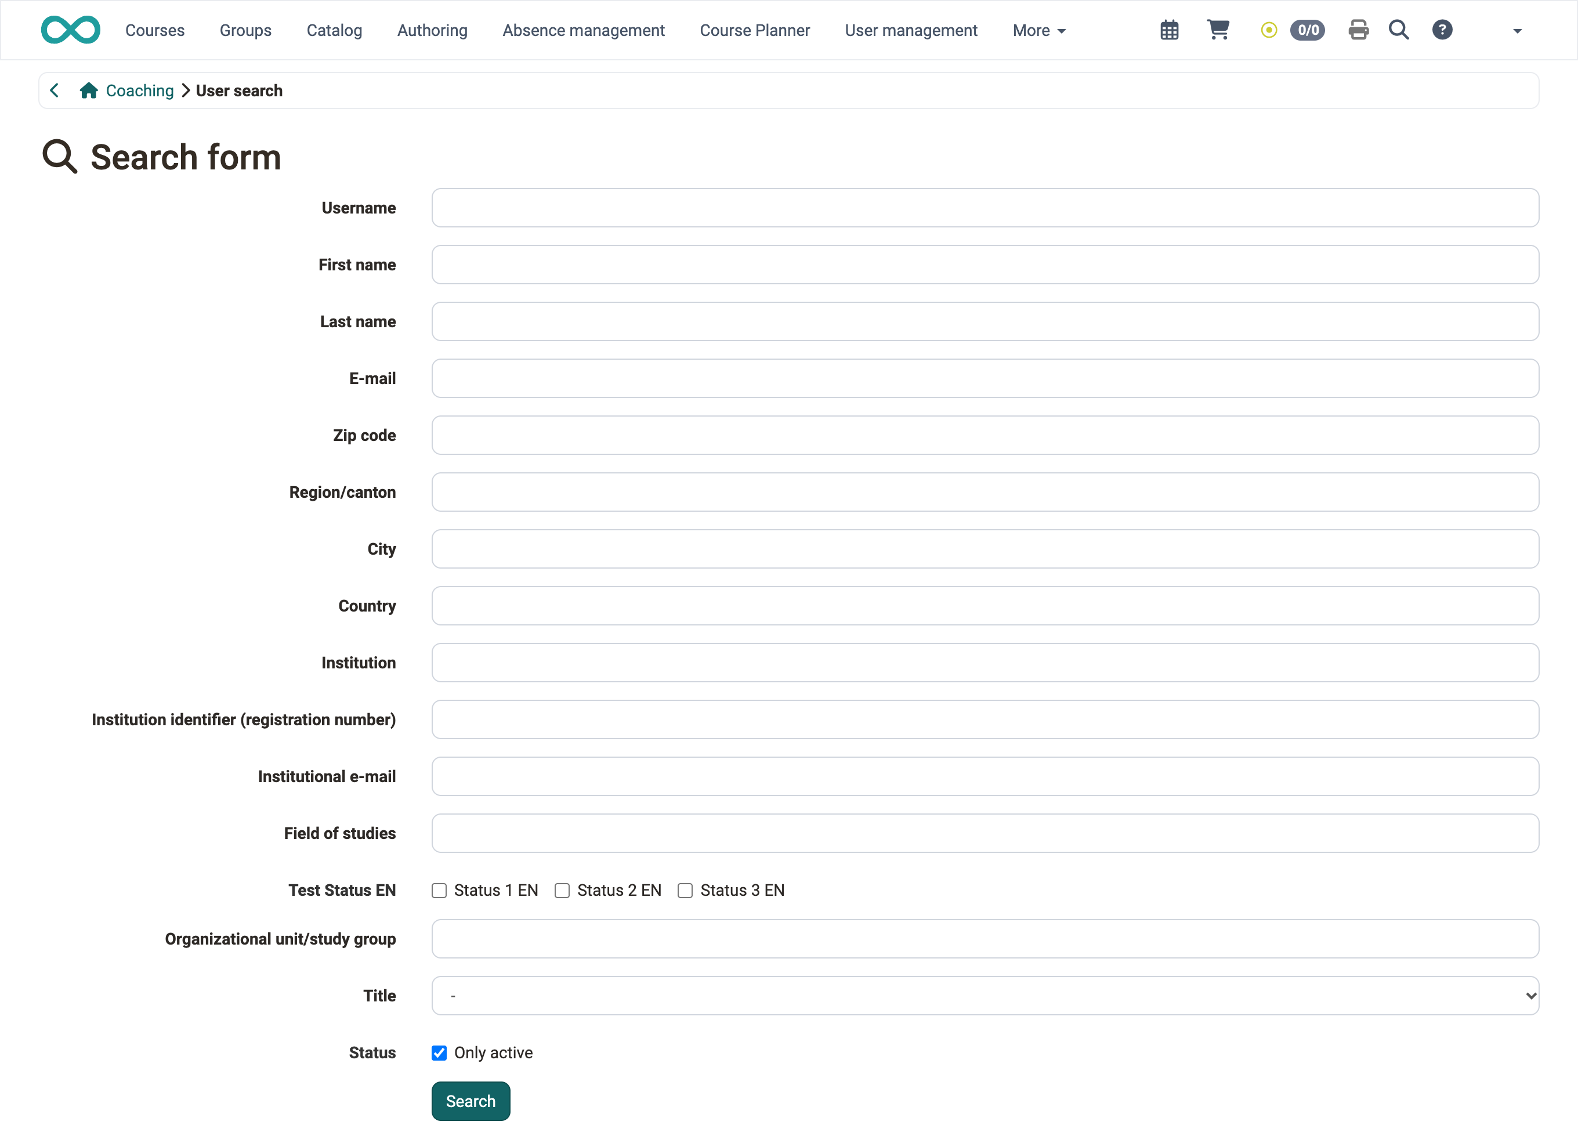Screen dimensions: 1578x1143
Task: Click the 0/0 badge indicator
Action: point(1307,30)
